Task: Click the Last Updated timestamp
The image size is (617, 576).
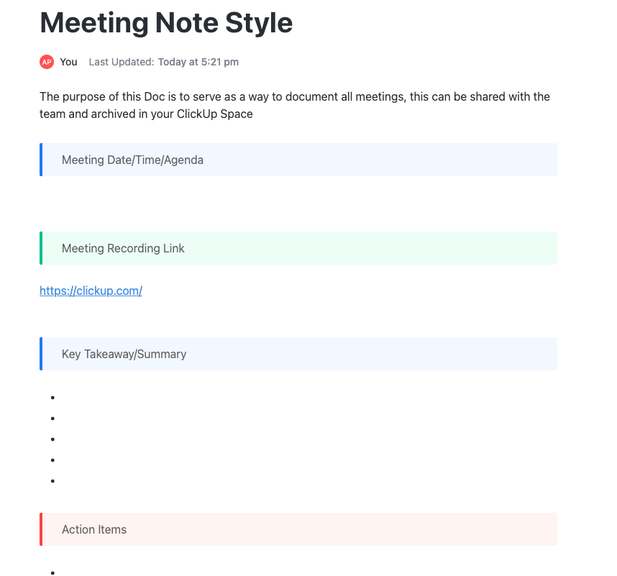Action: tap(163, 62)
